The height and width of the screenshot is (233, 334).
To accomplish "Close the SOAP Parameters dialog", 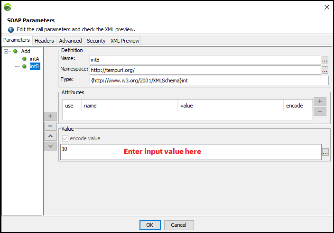I will 327,7.
